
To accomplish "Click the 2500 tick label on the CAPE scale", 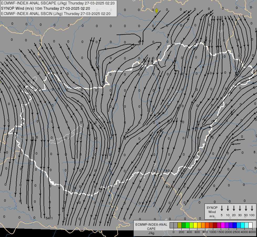I will pyautogui.click(x=237, y=232).
